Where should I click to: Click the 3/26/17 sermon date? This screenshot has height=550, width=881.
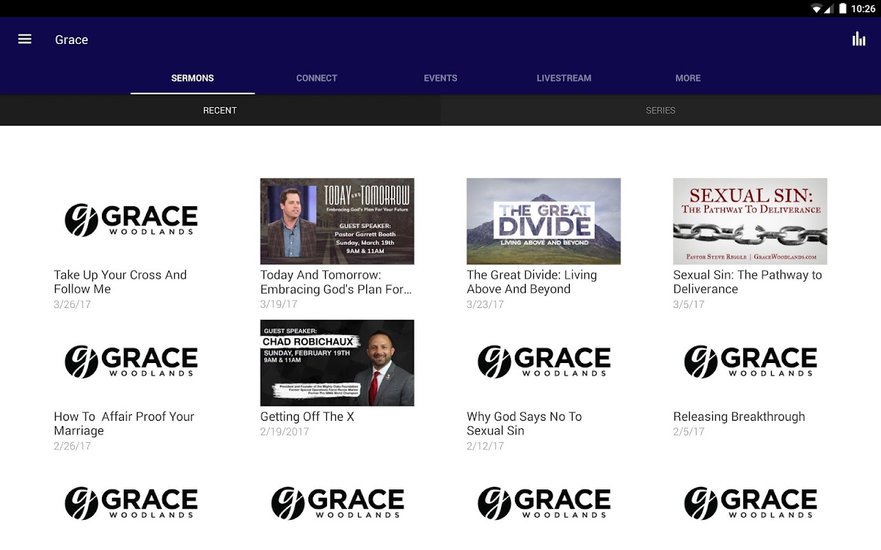pyautogui.click(x=72, y=305)
